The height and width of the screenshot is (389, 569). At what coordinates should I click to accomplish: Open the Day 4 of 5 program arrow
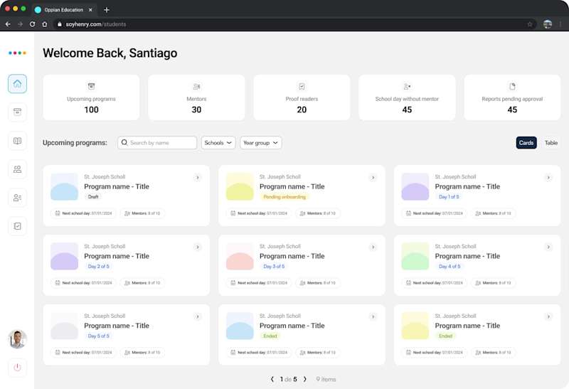point(548,247)
